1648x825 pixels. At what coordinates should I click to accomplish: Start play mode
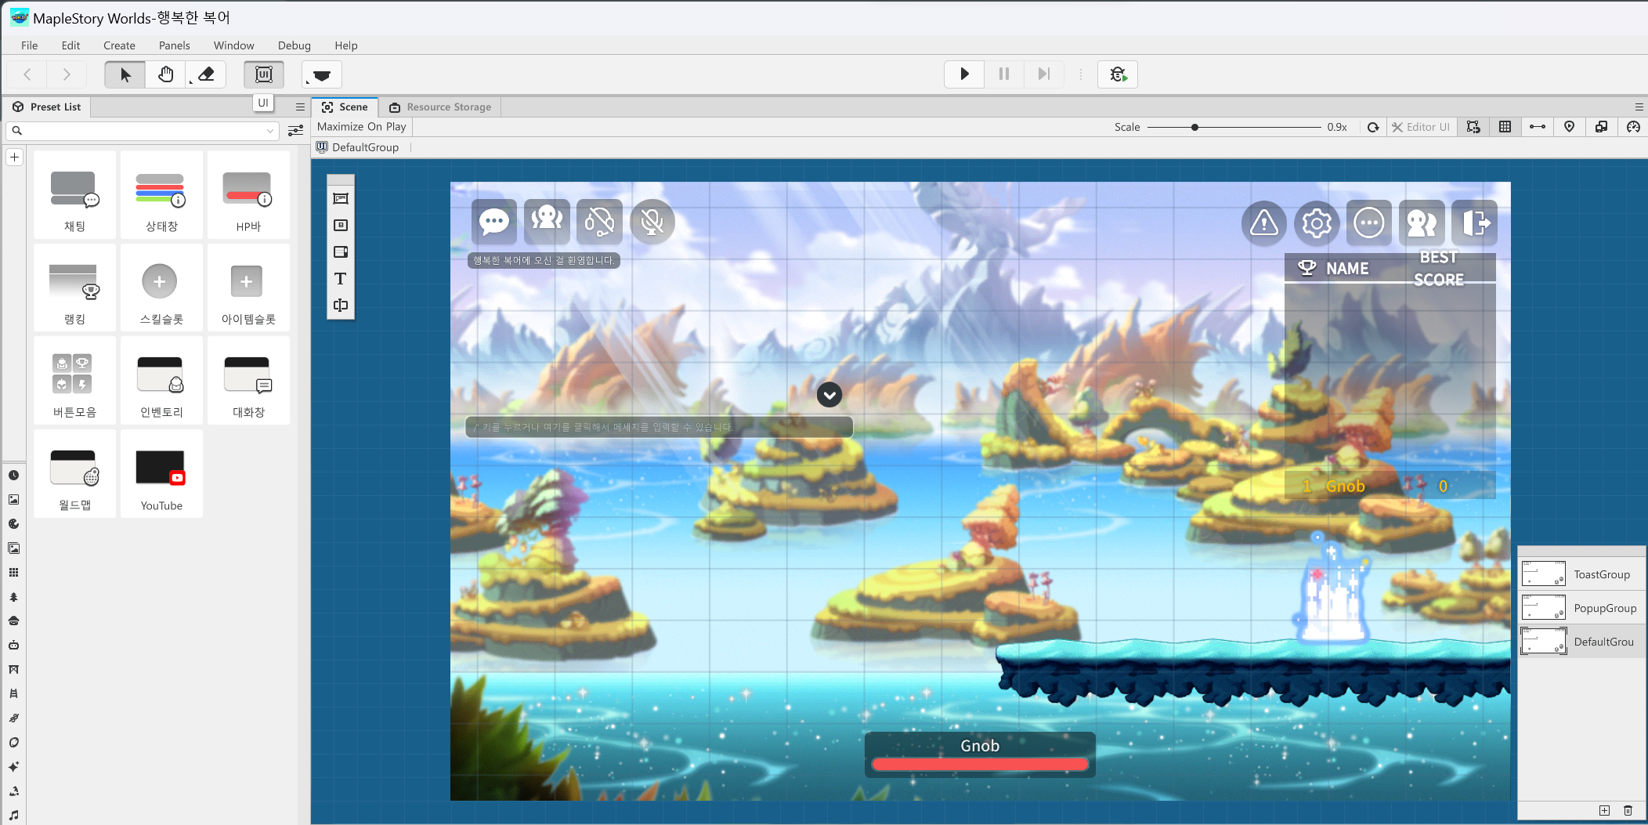(x=964, y=74)
